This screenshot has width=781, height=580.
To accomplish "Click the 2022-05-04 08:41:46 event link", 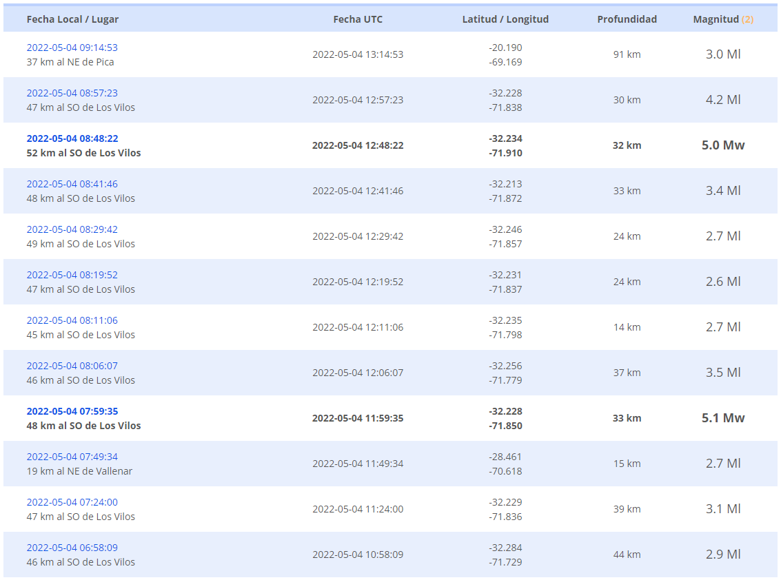I will point(72,184).
